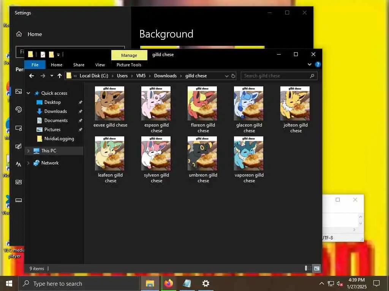Select This PC in navigation pane

[x=49, y=151]
